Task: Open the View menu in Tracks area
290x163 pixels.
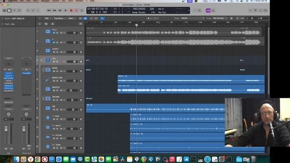Action: click(x=72, y=18)
